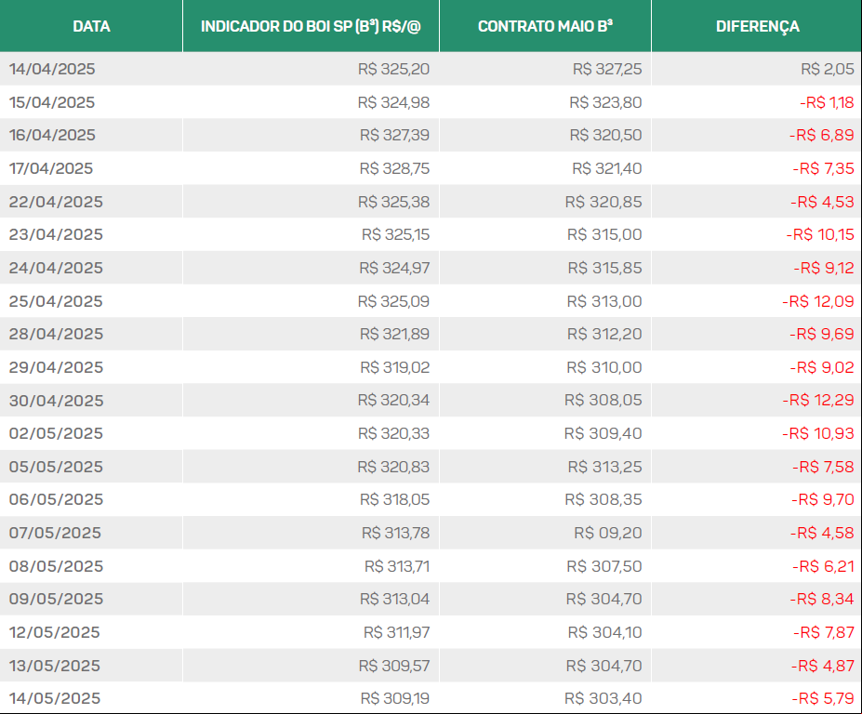Select the -R$ 8,34 difference value
This screenshot has width=862, height=714.
tap(822, 599)
